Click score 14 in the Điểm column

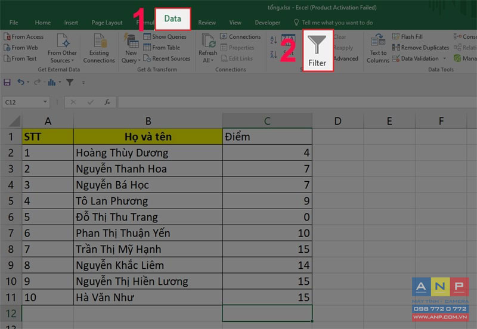click(x=267, y=265)
